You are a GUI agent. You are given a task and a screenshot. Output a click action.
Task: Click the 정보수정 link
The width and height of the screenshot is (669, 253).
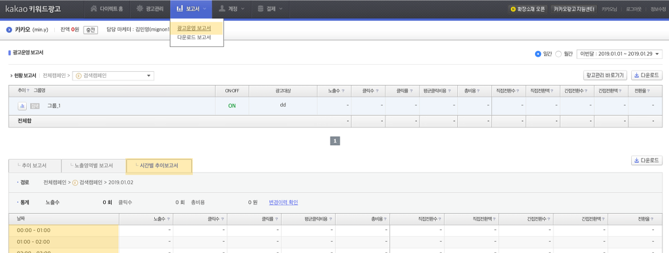click(x=659, y=9)
